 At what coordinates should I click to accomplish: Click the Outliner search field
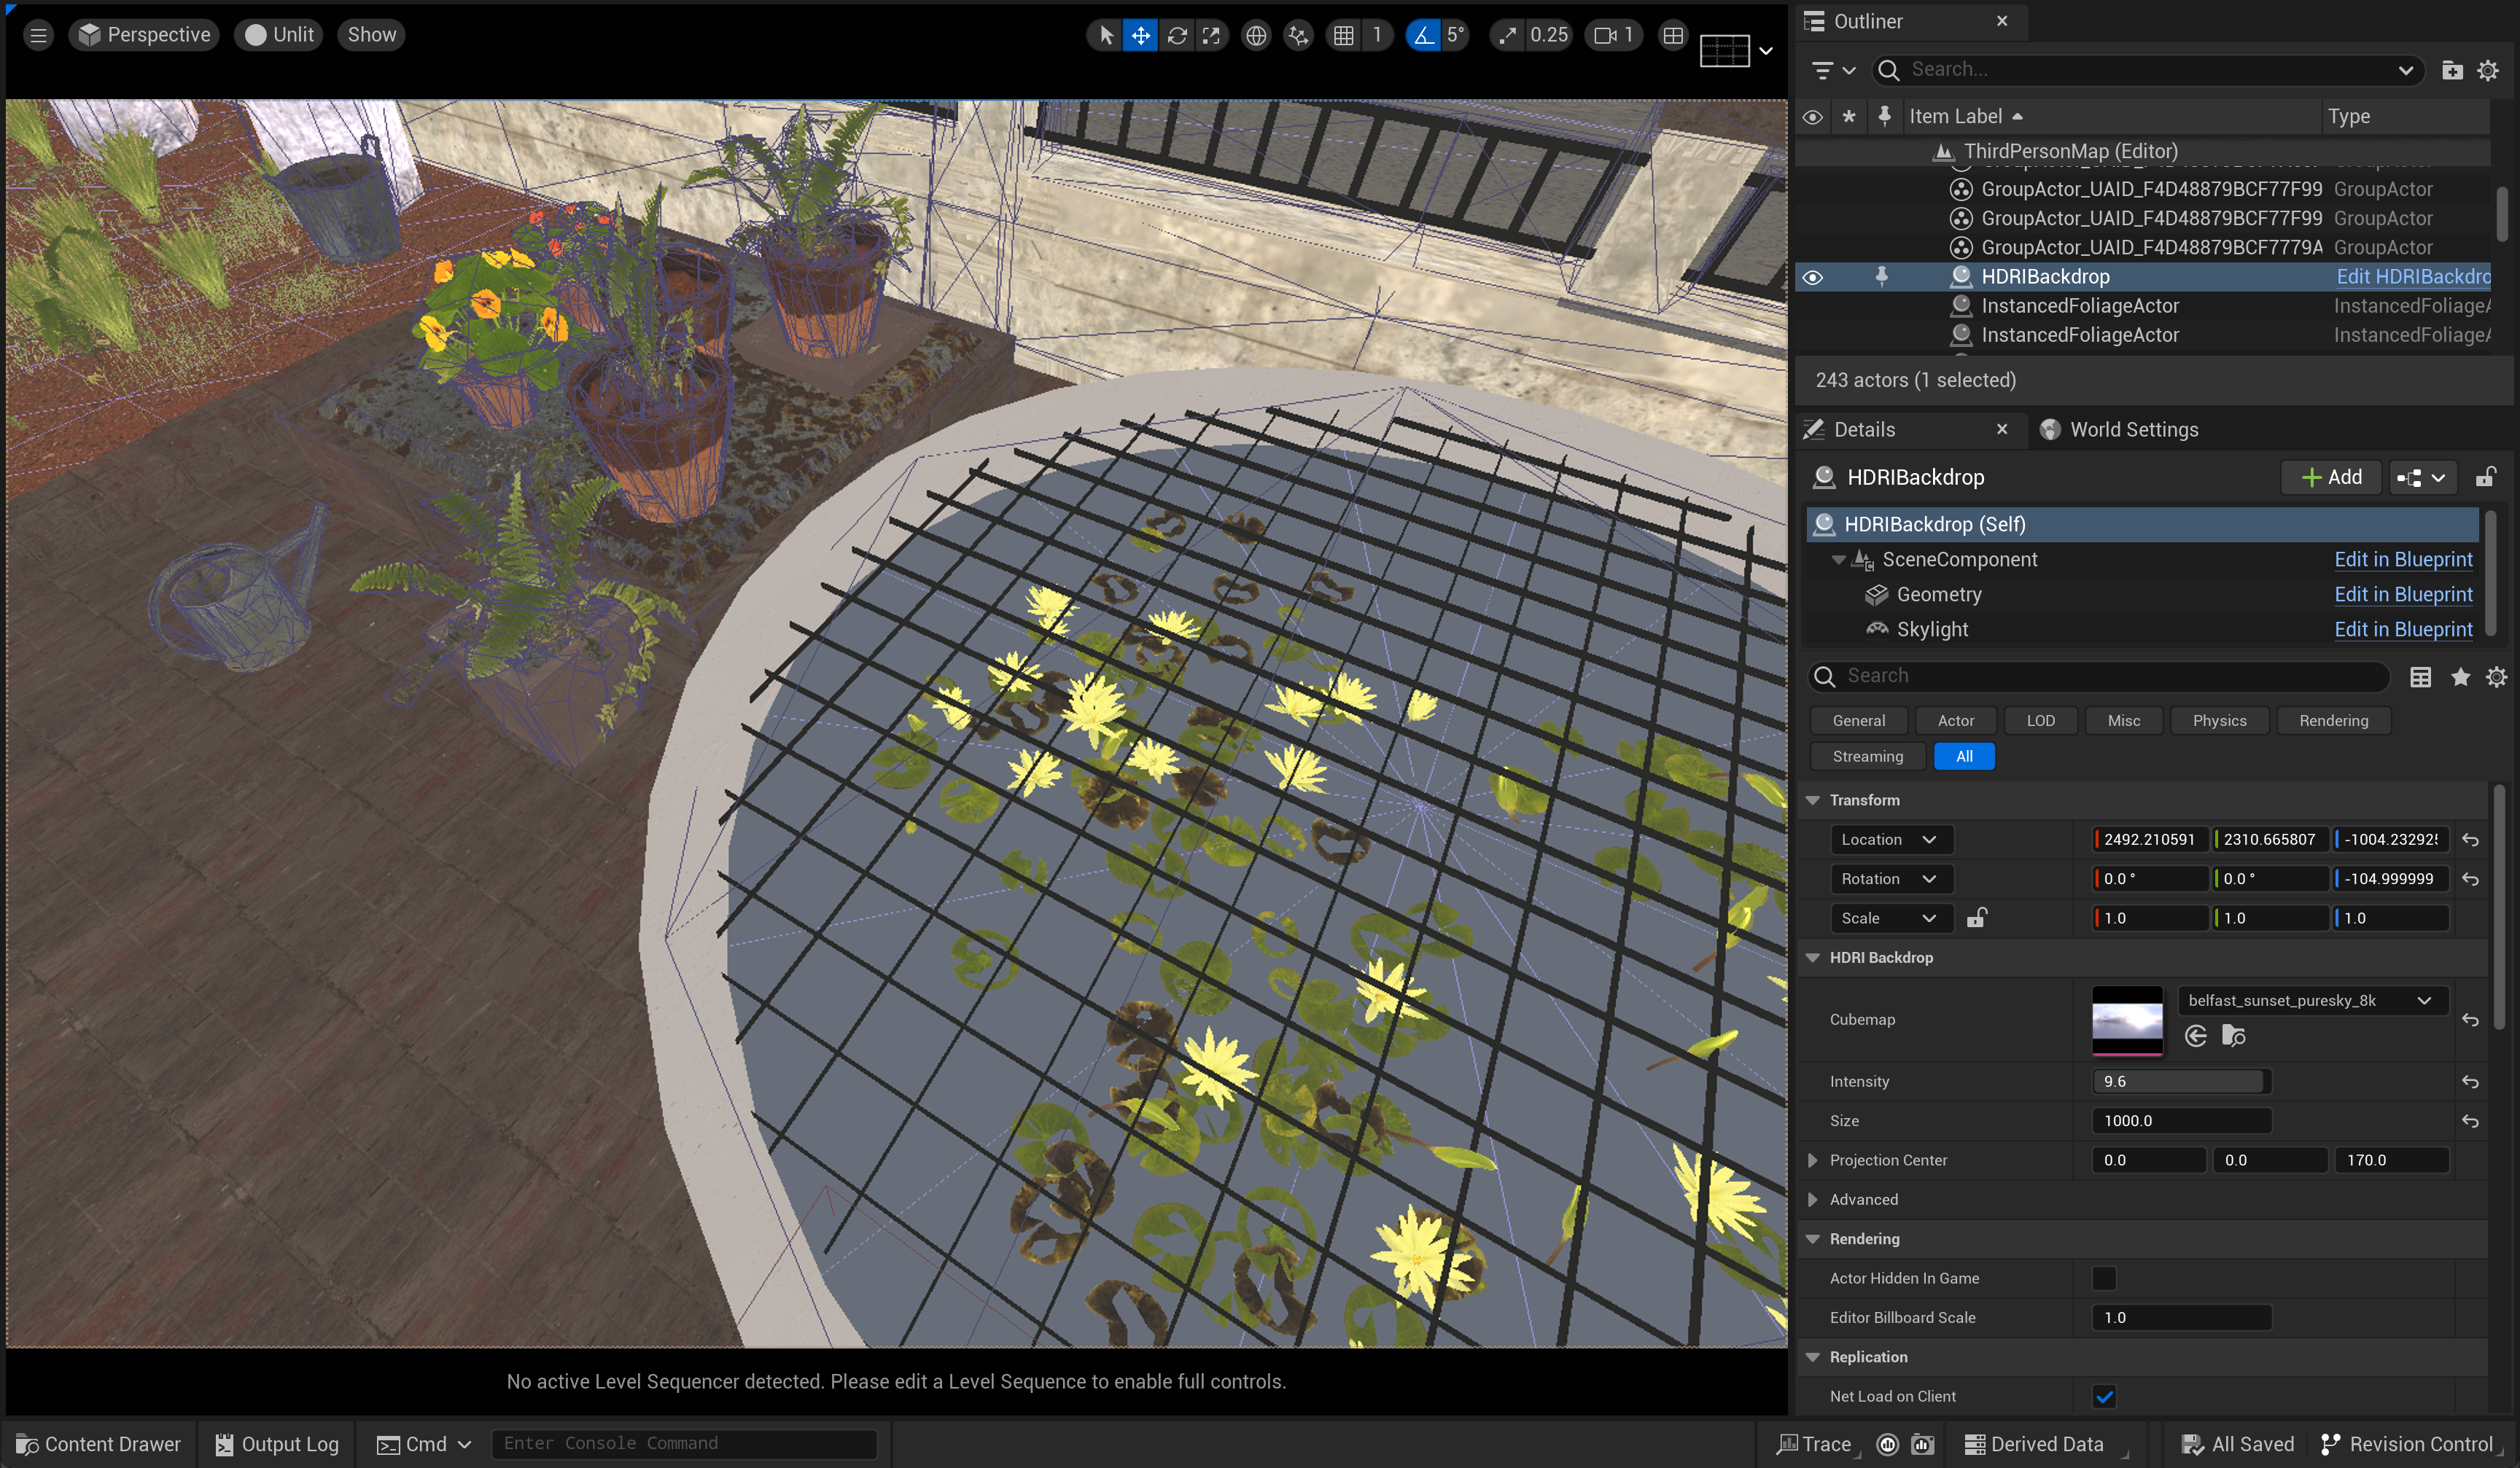(2146, 70)
